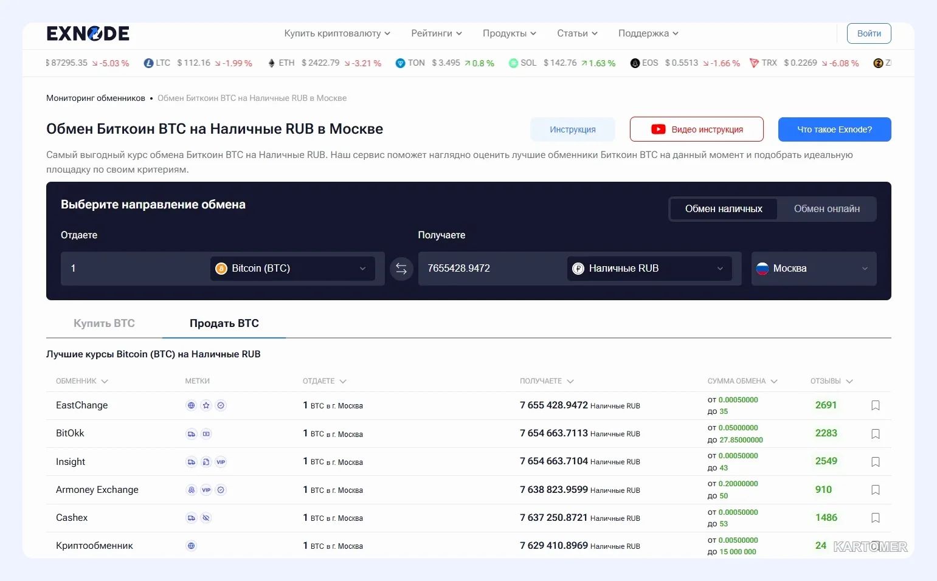Screen dimensions: 937x581
Task: Open the EastChange exchanger link
Action: (81, 405)
